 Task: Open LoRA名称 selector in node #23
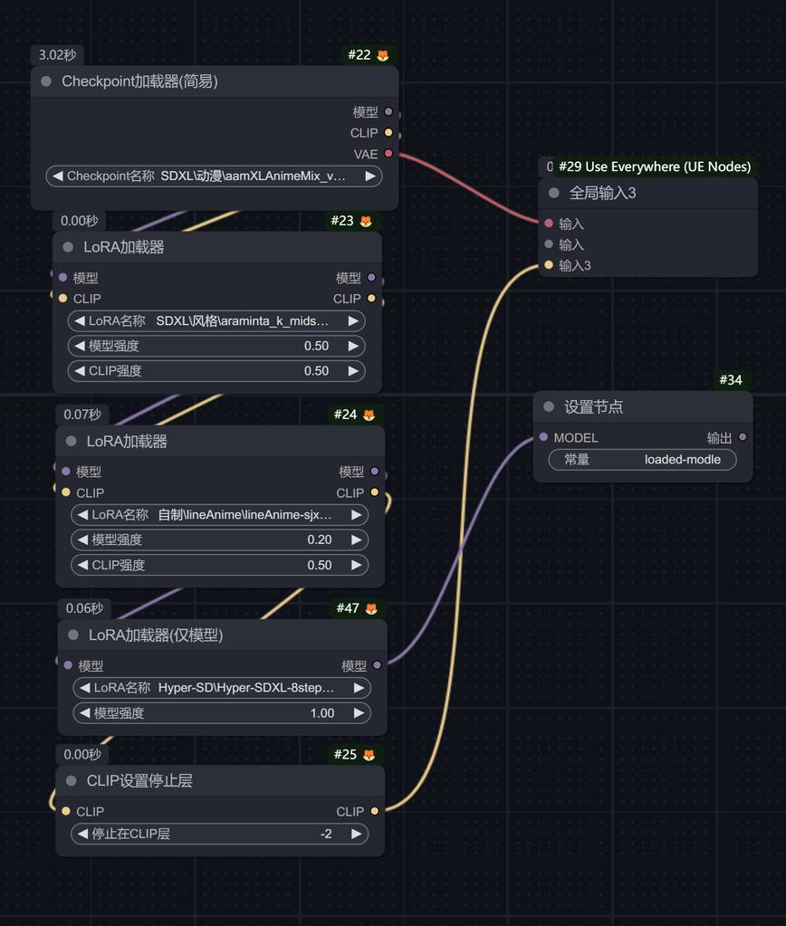pos(216,320)
